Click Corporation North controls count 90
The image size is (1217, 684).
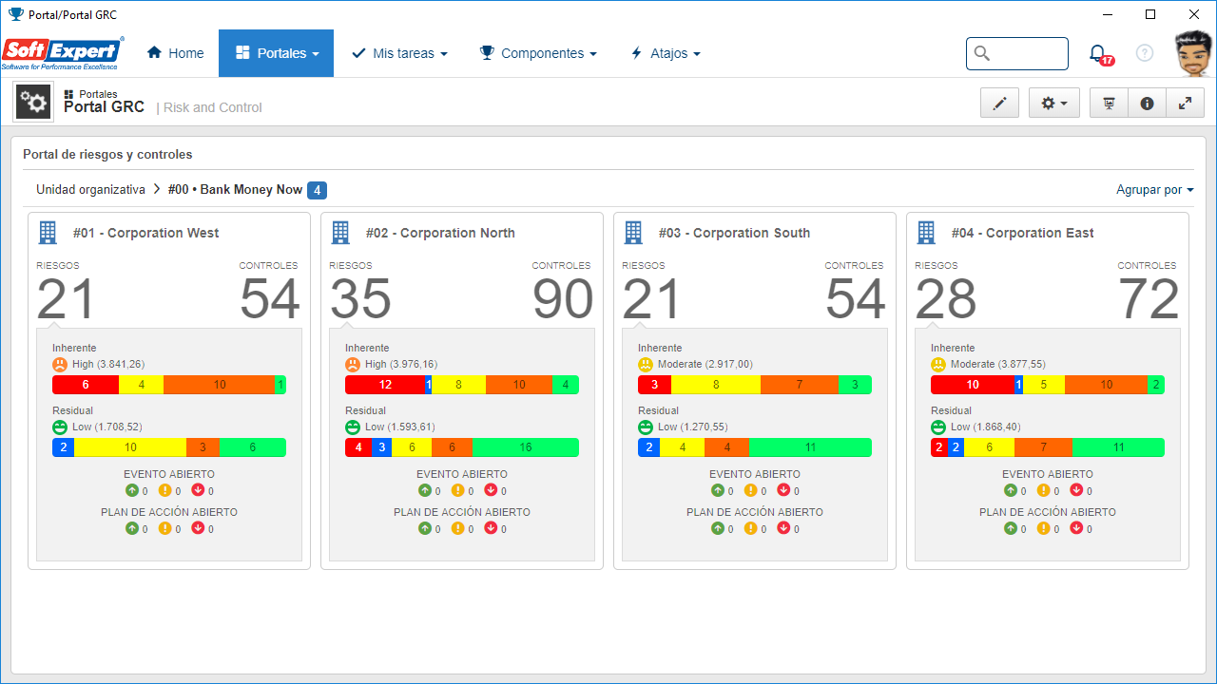coord(563,298)
